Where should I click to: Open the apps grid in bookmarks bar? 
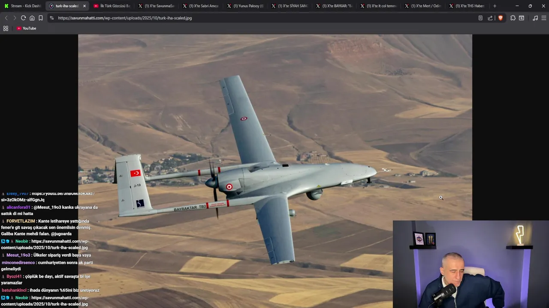coord(6,28)
